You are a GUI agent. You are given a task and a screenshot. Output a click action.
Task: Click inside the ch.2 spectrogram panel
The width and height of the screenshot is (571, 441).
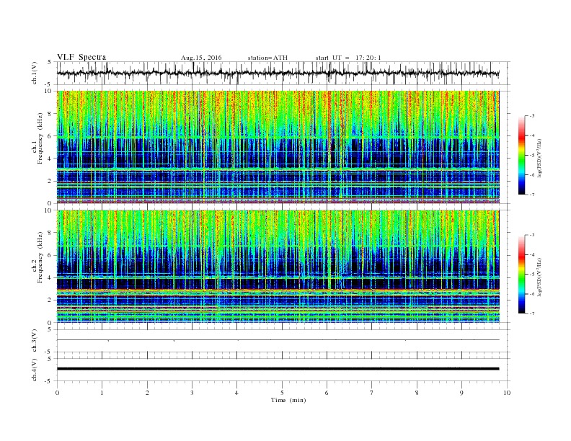[x=278, y=267]
